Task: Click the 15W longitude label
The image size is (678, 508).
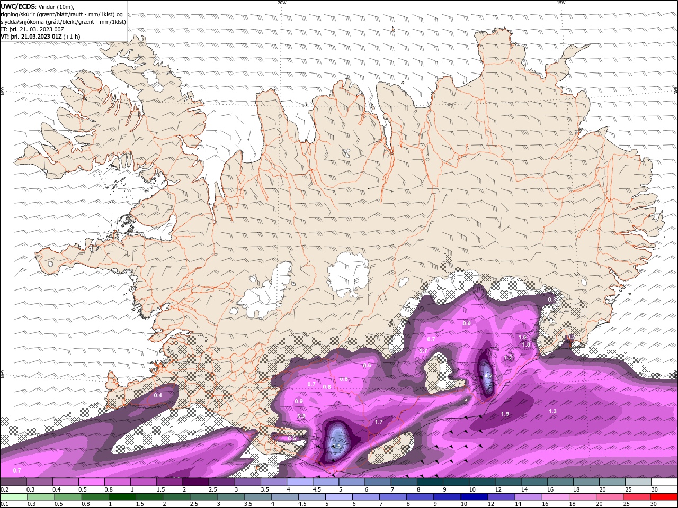Action: tap(561, 3)
